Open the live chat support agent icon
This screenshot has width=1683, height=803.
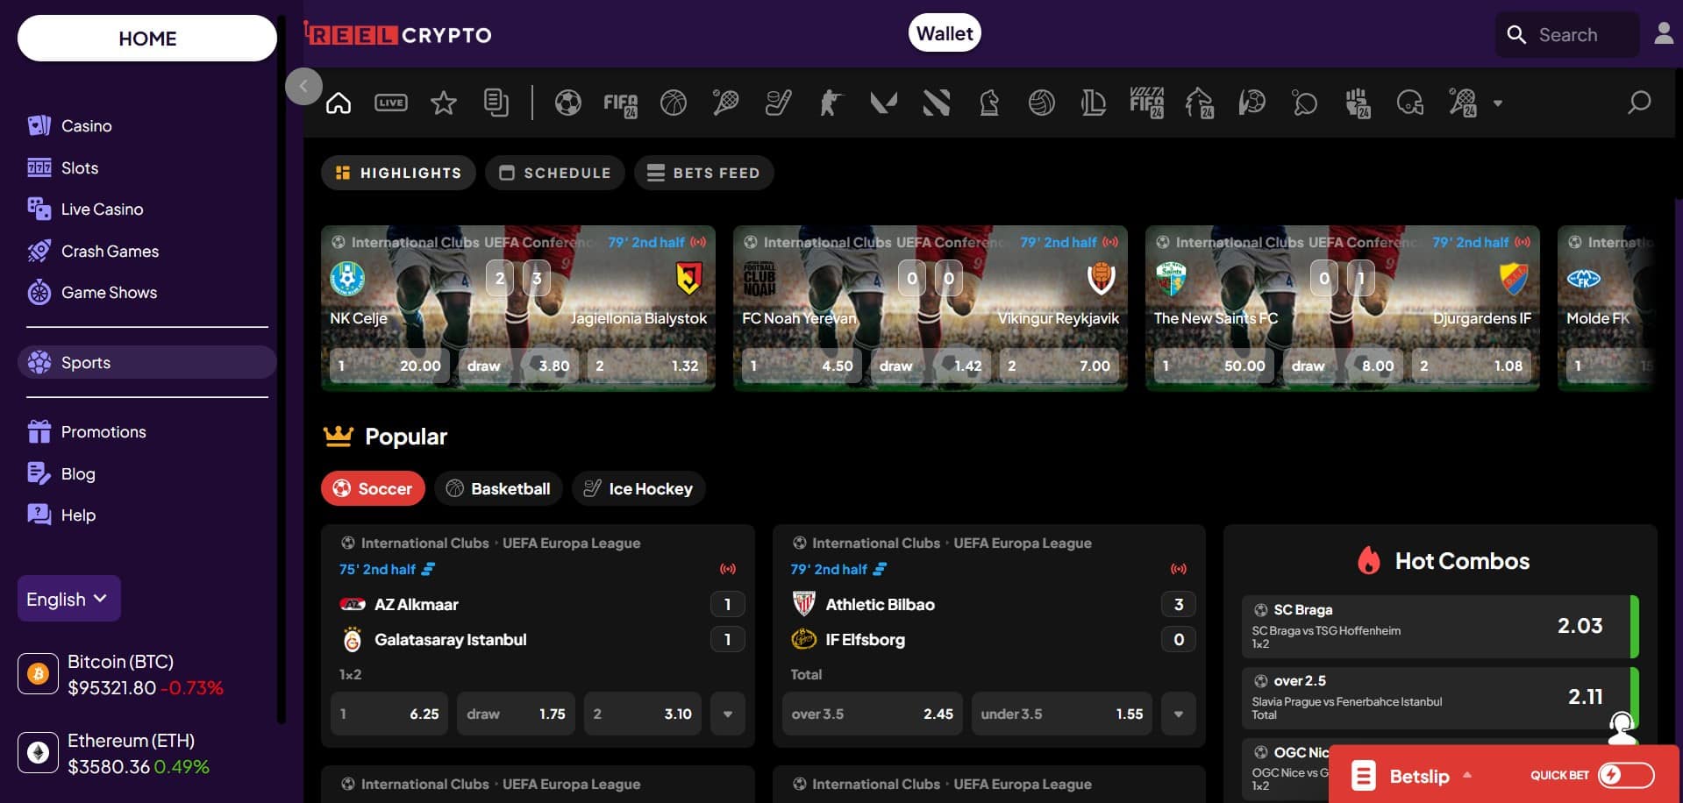coord(1622,728)
